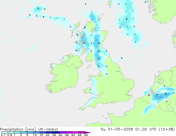
Task: Pick the legend swatch between 15 and 20
Action: pos(43,132)
